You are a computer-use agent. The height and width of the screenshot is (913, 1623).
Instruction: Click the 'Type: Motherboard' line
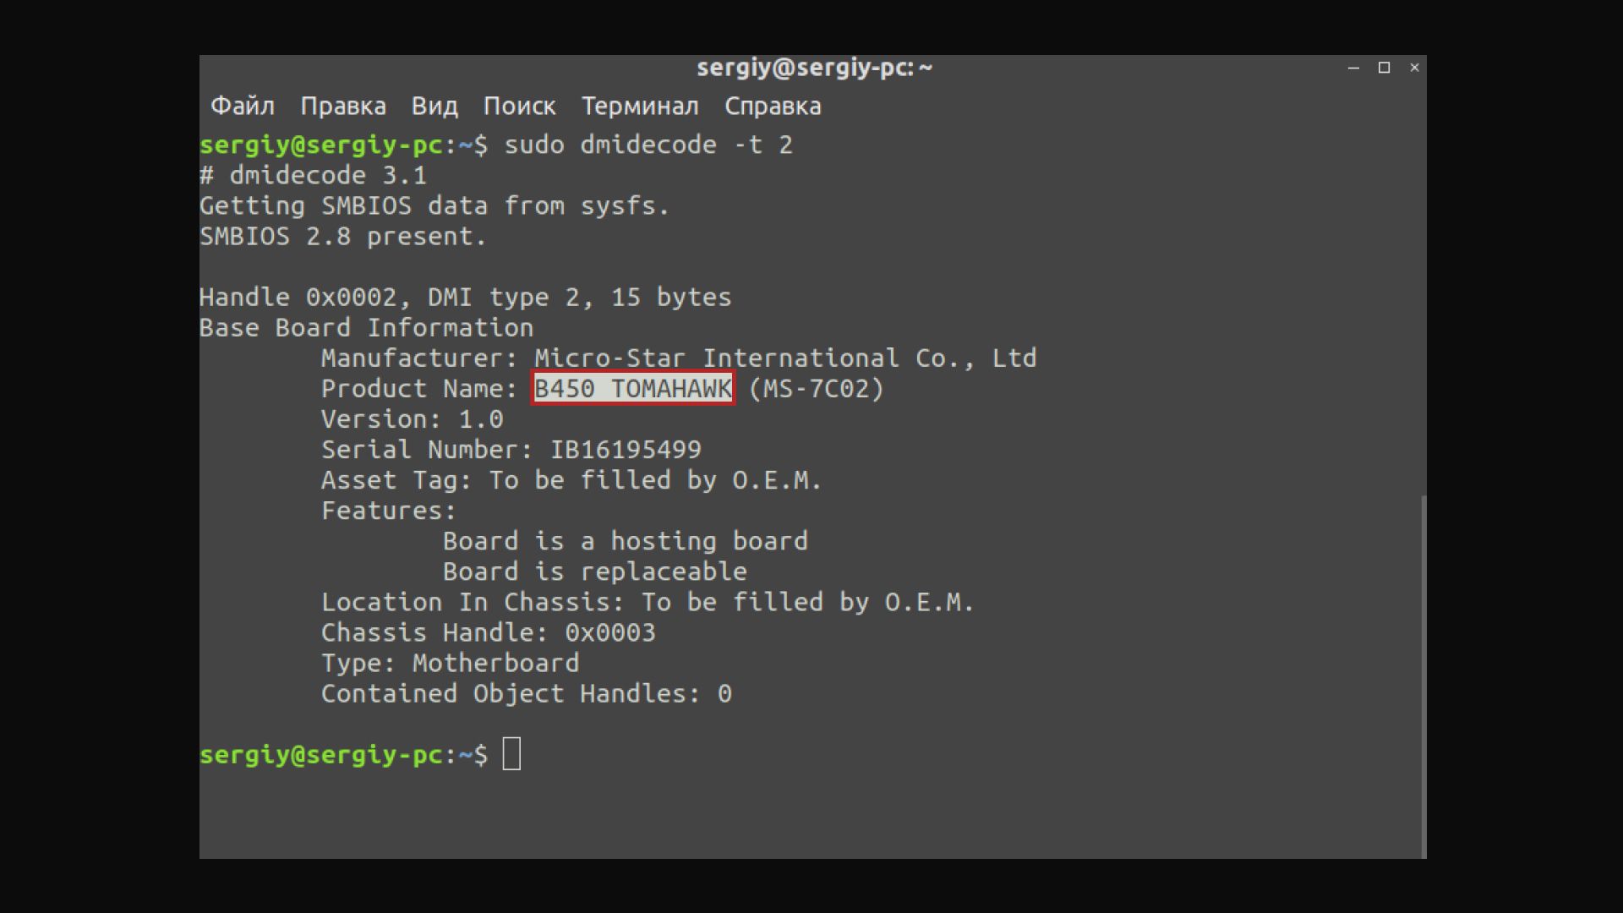click(450, 663)
